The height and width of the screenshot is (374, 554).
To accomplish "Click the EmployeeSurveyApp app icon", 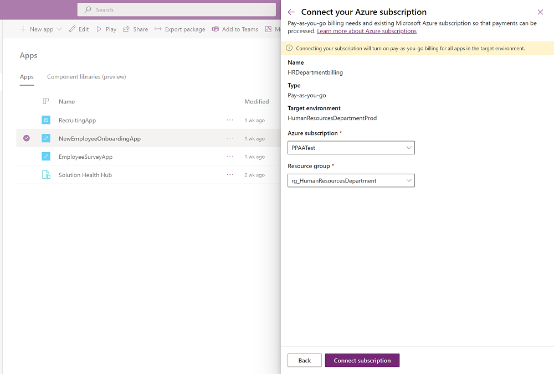I will pyautogui.click(x=46, y=157).
